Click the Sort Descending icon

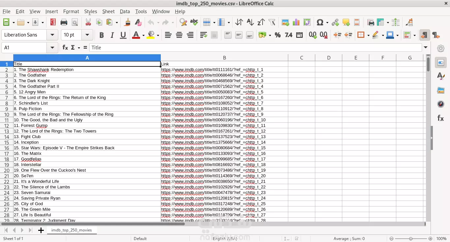[261, 22]
